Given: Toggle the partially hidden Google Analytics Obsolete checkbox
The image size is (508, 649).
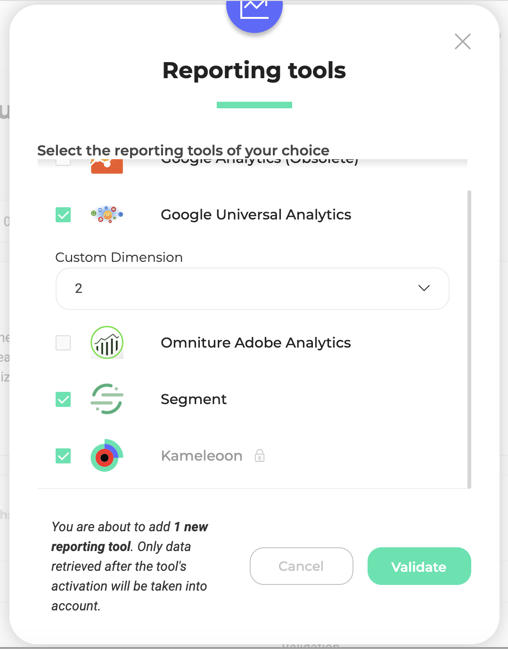Looking at the screenshot, I should [x=63, y=162].
